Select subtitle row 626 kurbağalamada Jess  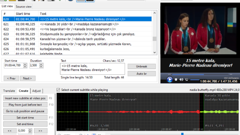77,49
